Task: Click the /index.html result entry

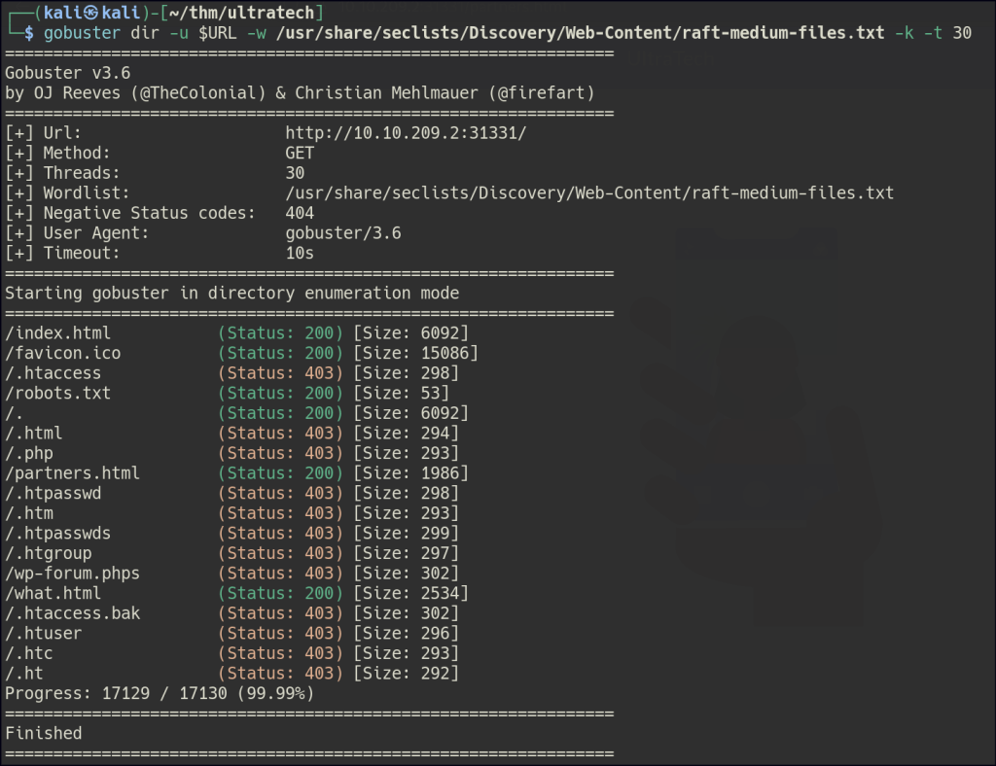Action: tap(57, 333)
